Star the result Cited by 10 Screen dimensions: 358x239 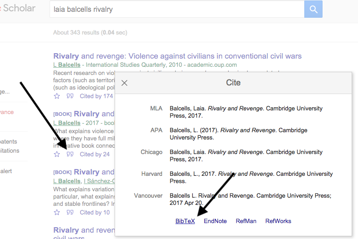coord(57,213)
